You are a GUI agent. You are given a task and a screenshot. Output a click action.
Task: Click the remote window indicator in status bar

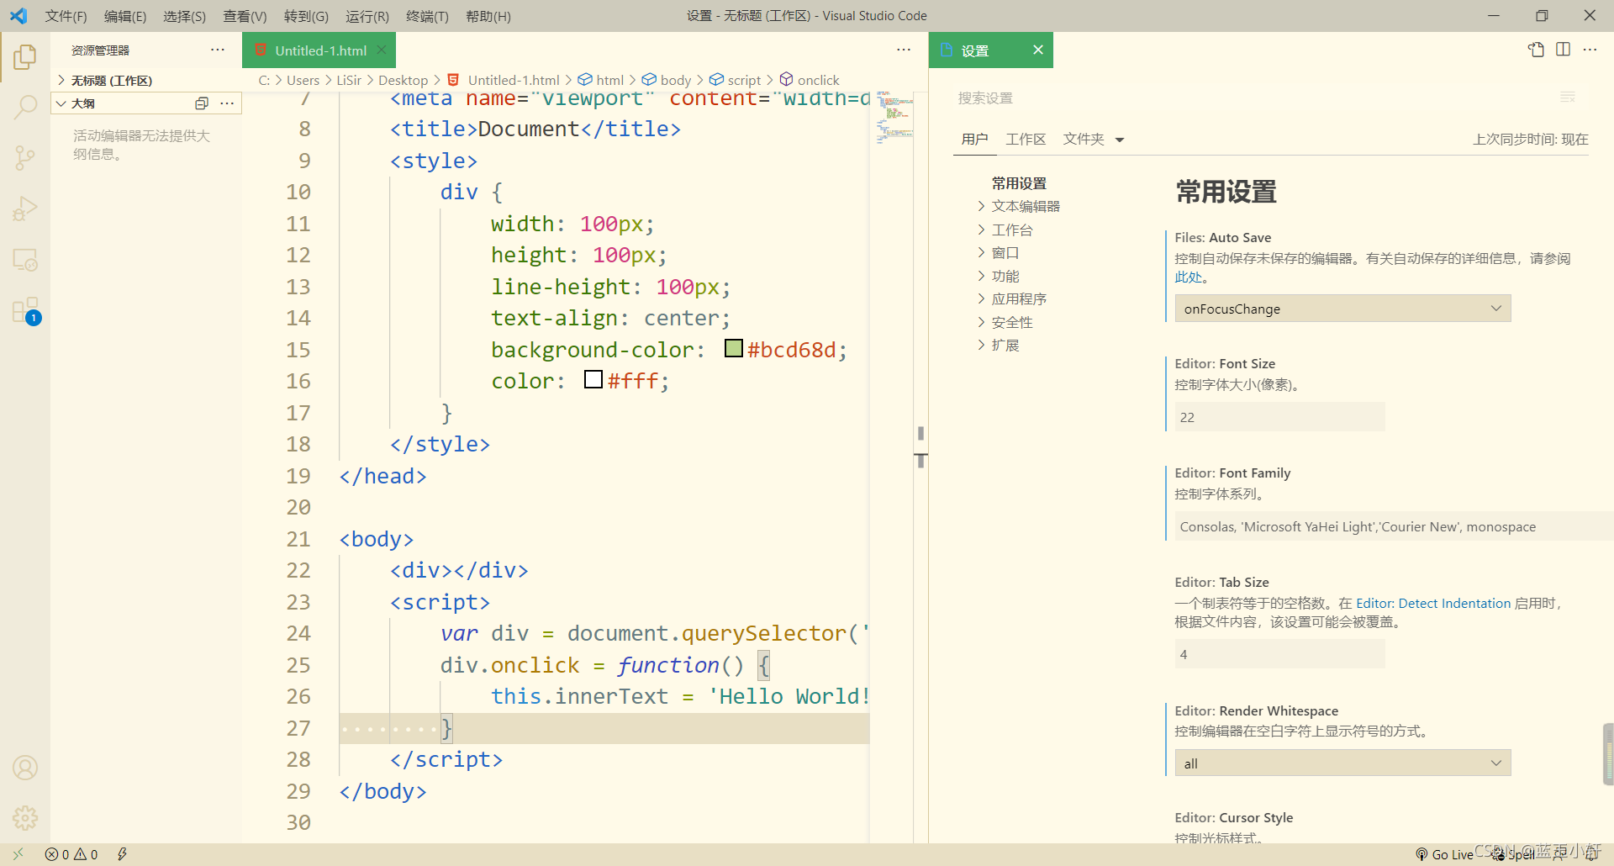point(18,854)
